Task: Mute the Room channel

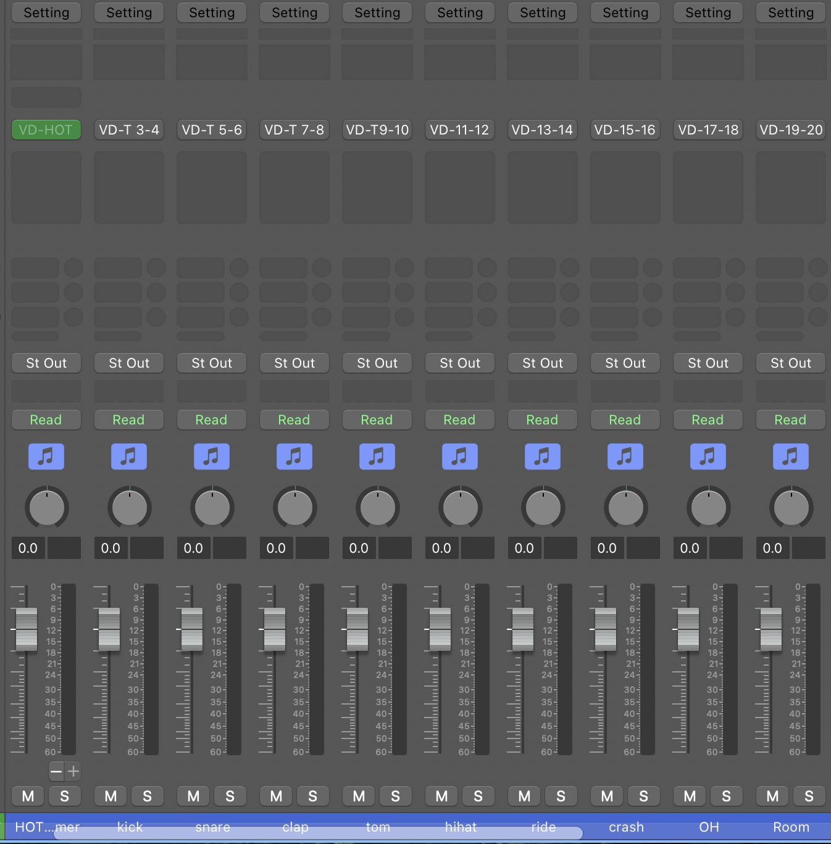Action: point(772,796)
